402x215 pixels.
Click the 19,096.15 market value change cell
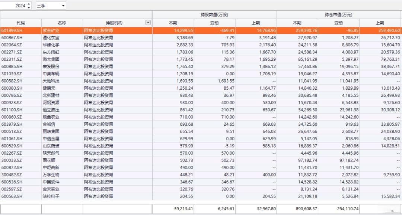(338, 66)
